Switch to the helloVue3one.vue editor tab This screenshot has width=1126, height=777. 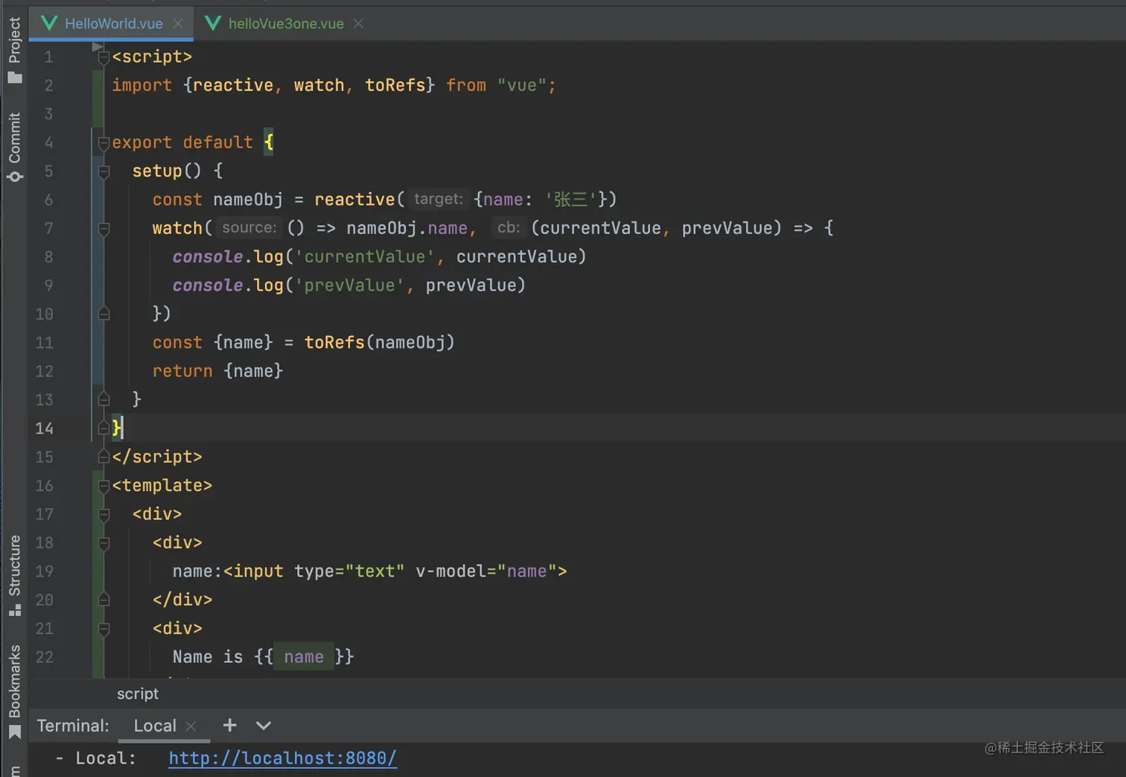coord(286,24)
